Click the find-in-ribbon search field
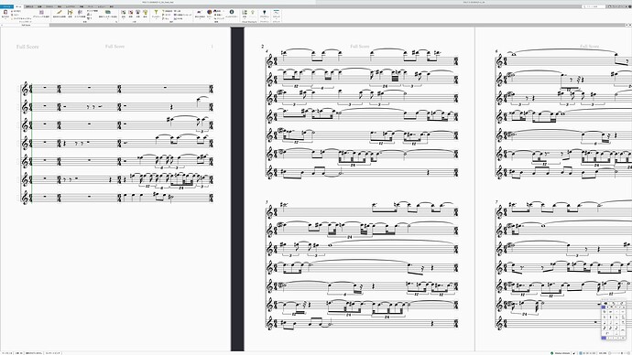Viewport: 632px width, 355px height. click(594, 6)
